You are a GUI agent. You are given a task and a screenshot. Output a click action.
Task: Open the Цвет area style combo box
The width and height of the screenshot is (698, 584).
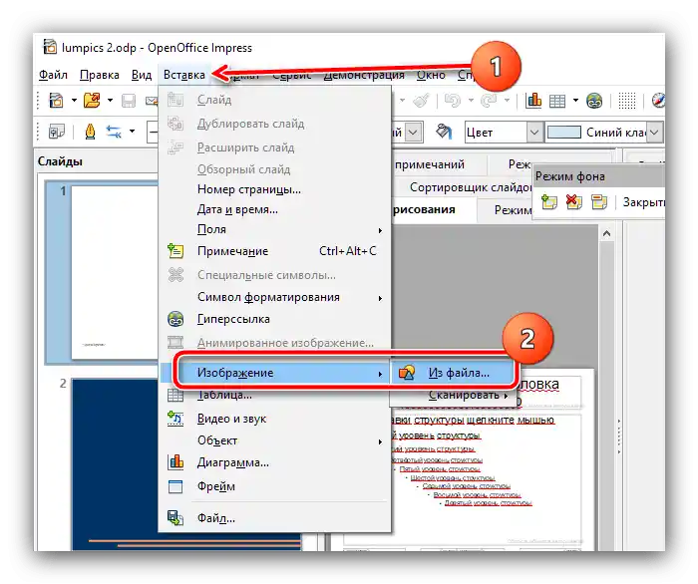(504, 133)
